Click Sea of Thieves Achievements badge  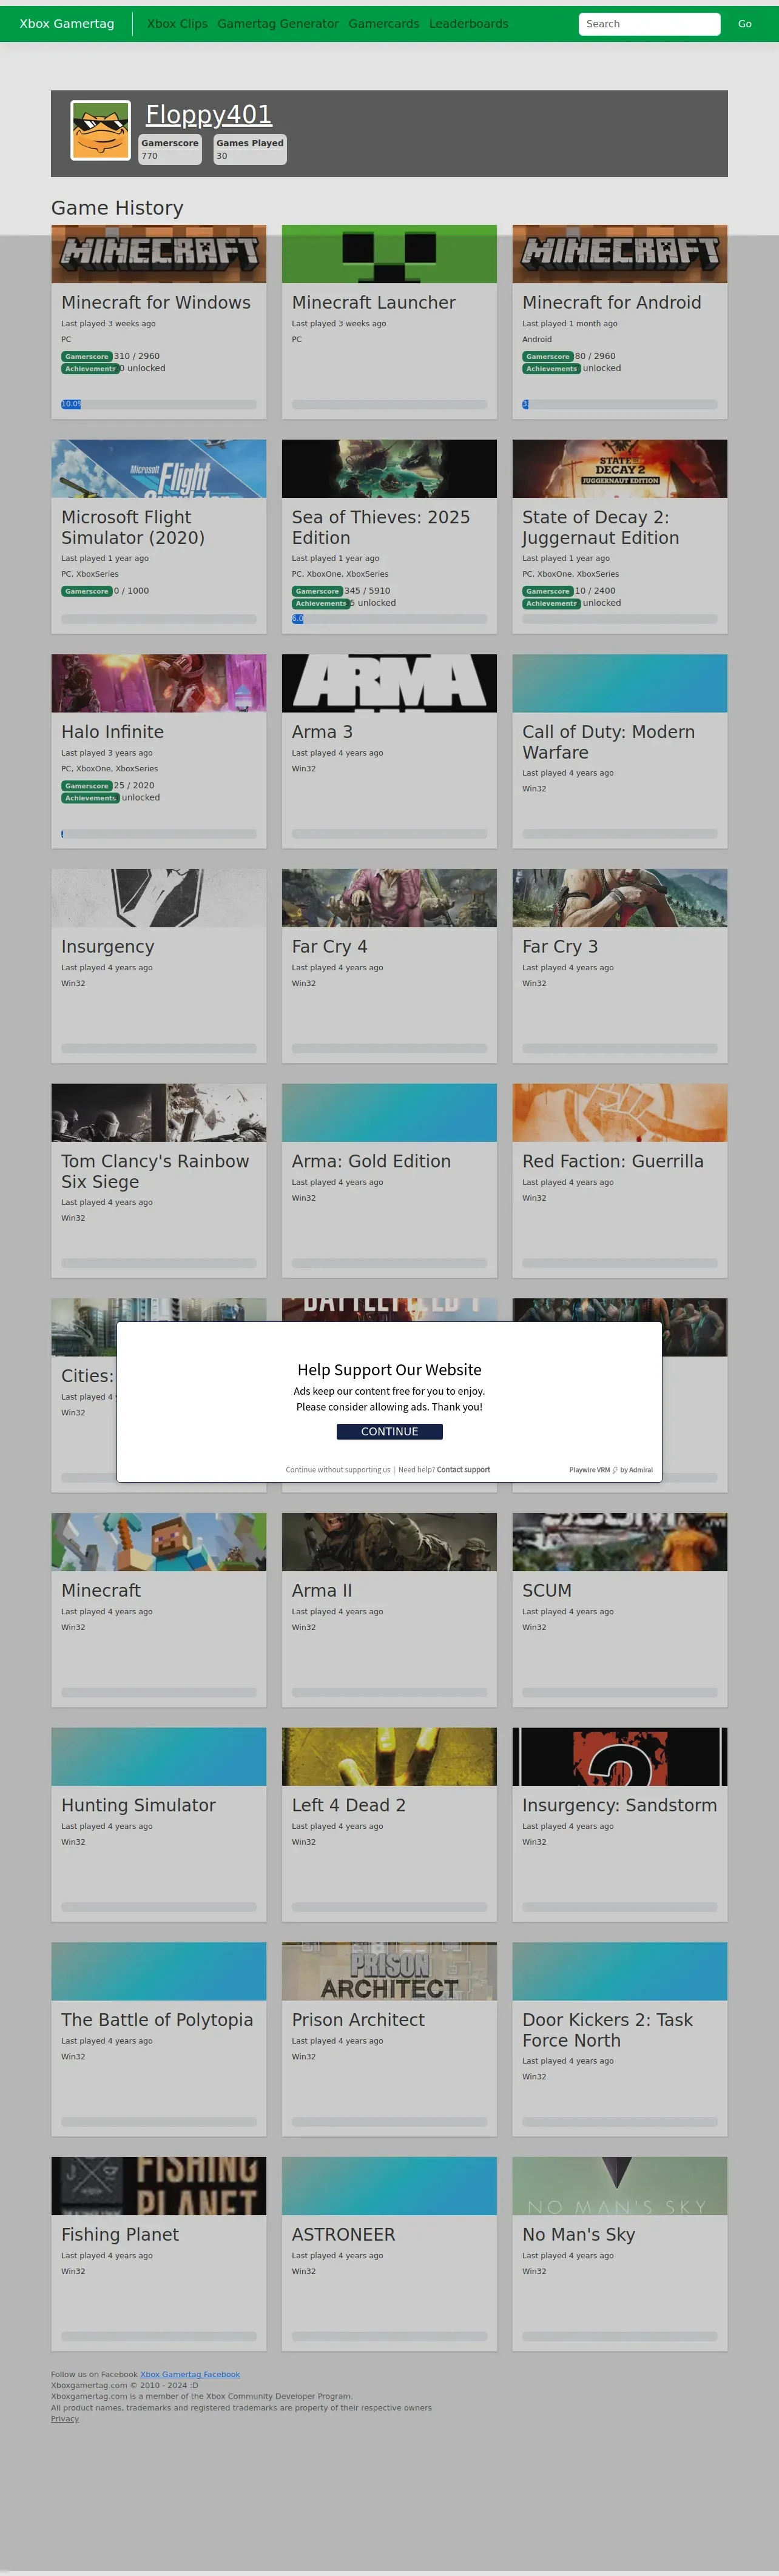pyautogui.click(x=320, y=603)
